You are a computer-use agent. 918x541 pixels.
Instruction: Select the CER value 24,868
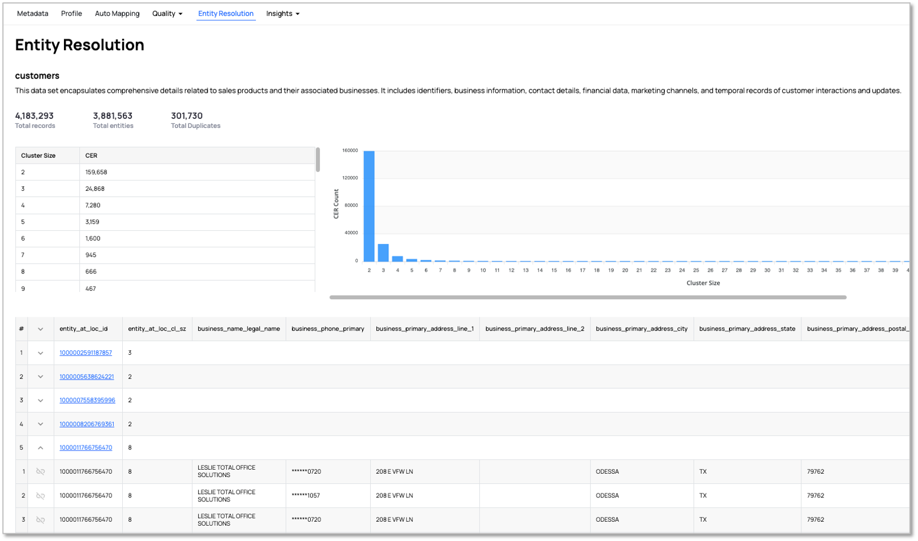coord(95,188)
